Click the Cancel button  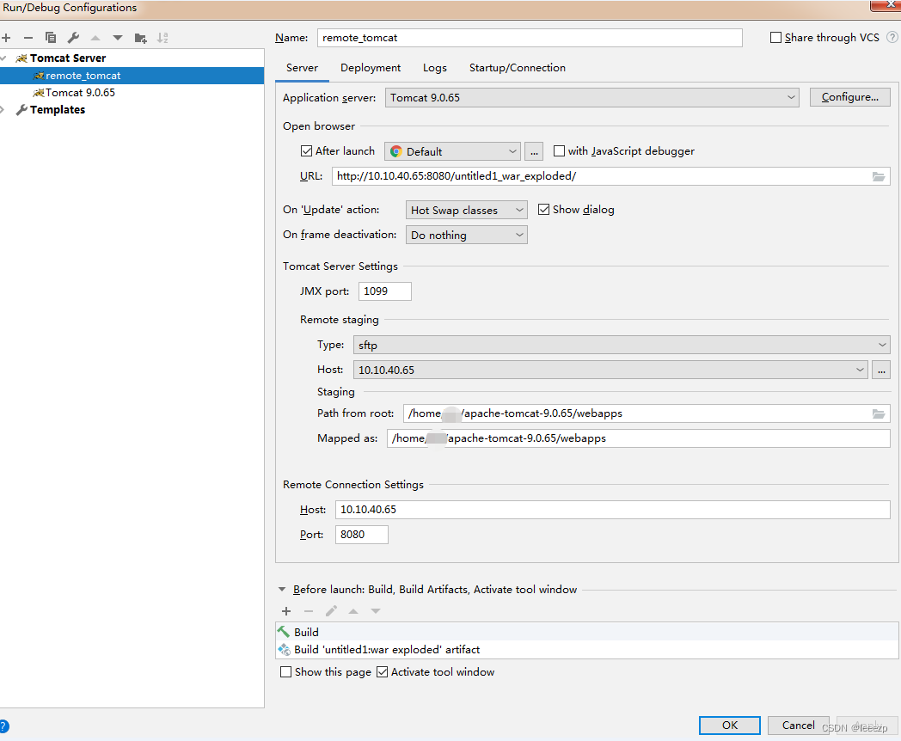(798, 726)
